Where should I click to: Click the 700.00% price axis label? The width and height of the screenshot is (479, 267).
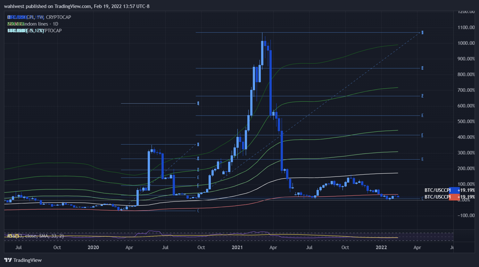point(466,90)
